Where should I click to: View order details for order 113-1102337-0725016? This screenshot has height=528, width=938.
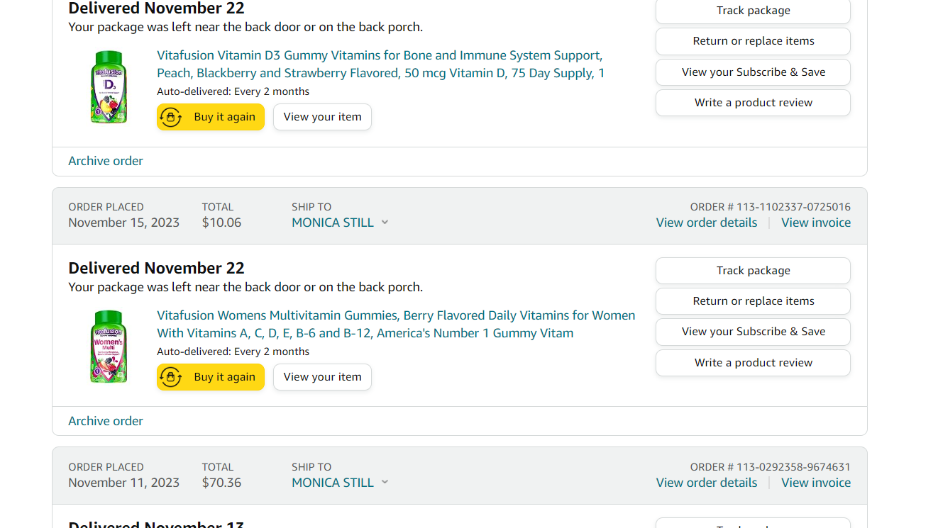(707, 223)
